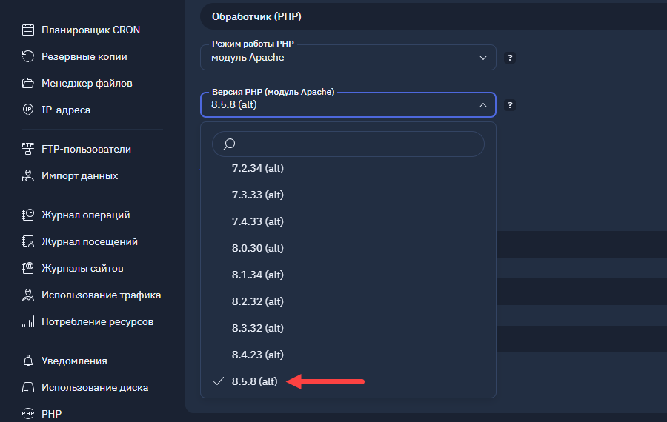The height and width of the screenshot is (422, 667).
Task: Click the IP addresses pin icon
Action: 28,110
